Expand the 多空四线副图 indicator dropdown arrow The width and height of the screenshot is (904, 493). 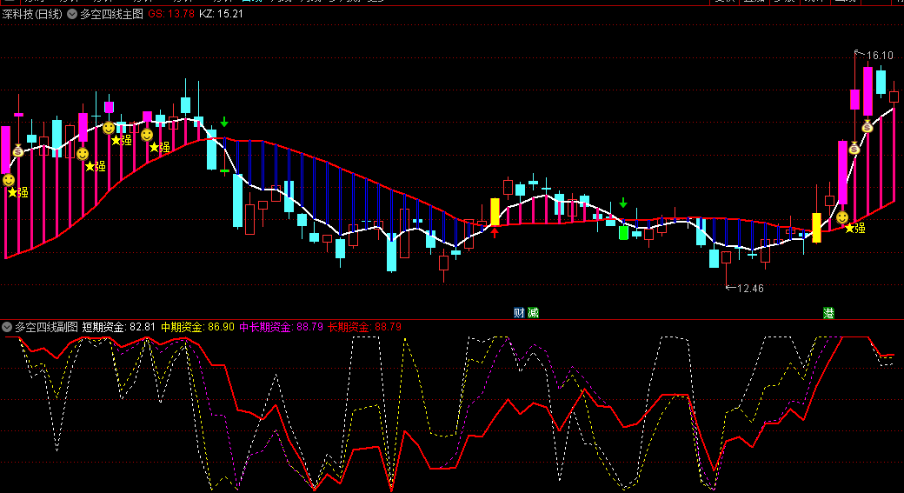[x=7, y=327]
